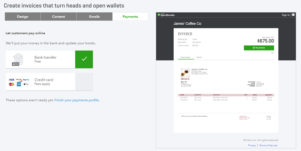Click the coffee cup company logo thumbnail

coord(185,73)
